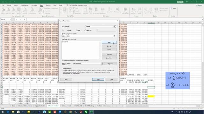Click Queries & Connections ribbon item
Screen dimensions: 204x114
(50, 9)
